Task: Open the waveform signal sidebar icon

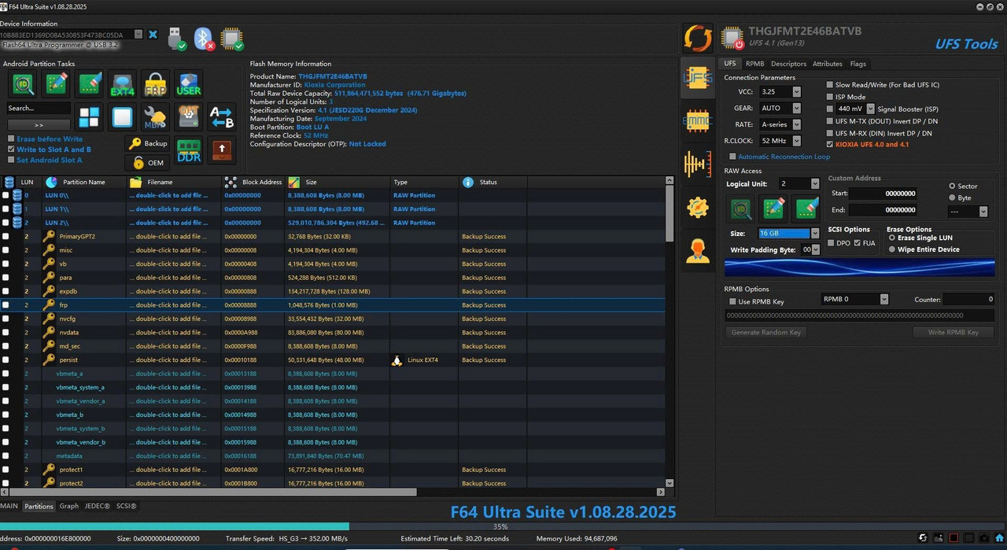Action: click(697, 164)
